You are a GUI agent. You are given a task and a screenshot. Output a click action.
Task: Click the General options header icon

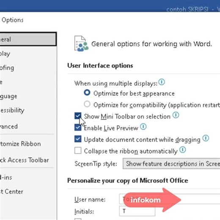[81, 44]
